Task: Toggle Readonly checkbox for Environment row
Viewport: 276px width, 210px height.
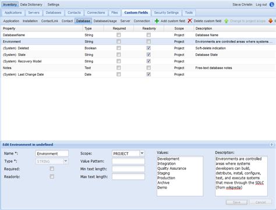Action: (x=148, y=41)
